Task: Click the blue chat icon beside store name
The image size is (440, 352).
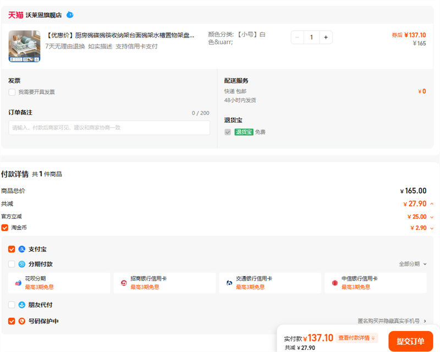Action: (x=69, y=15)
